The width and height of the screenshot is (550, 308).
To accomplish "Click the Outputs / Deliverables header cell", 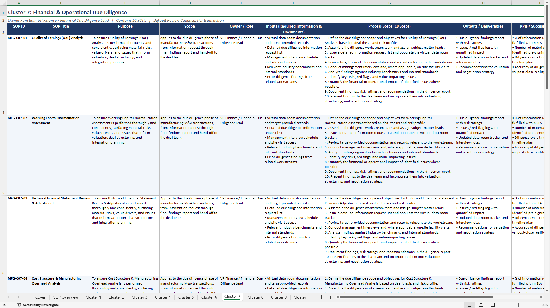I will point(483,29).
